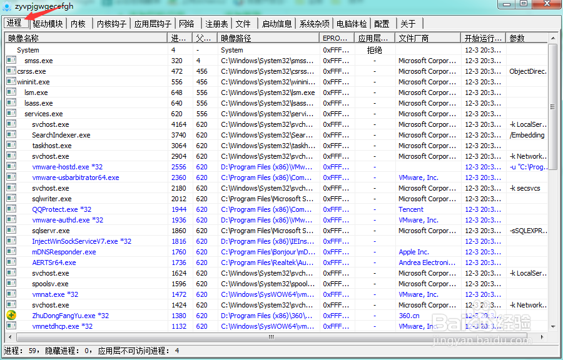Switch to the 系统杂项 tab

(314, 24)
